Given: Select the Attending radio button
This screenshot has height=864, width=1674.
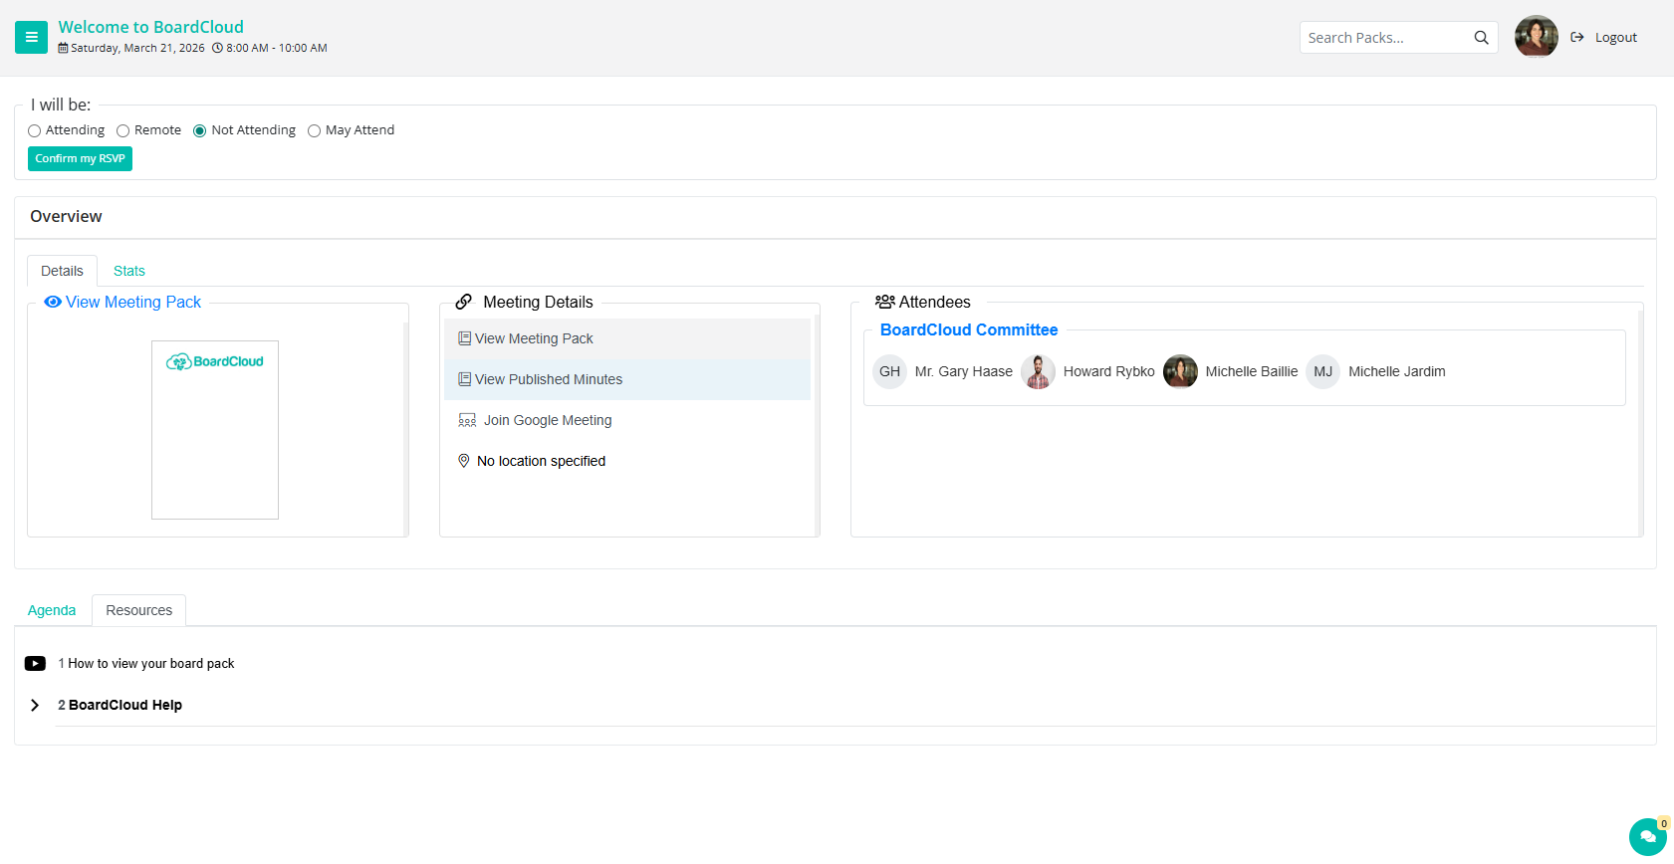Looking at the screenshot, I should (x=35, y=130).
